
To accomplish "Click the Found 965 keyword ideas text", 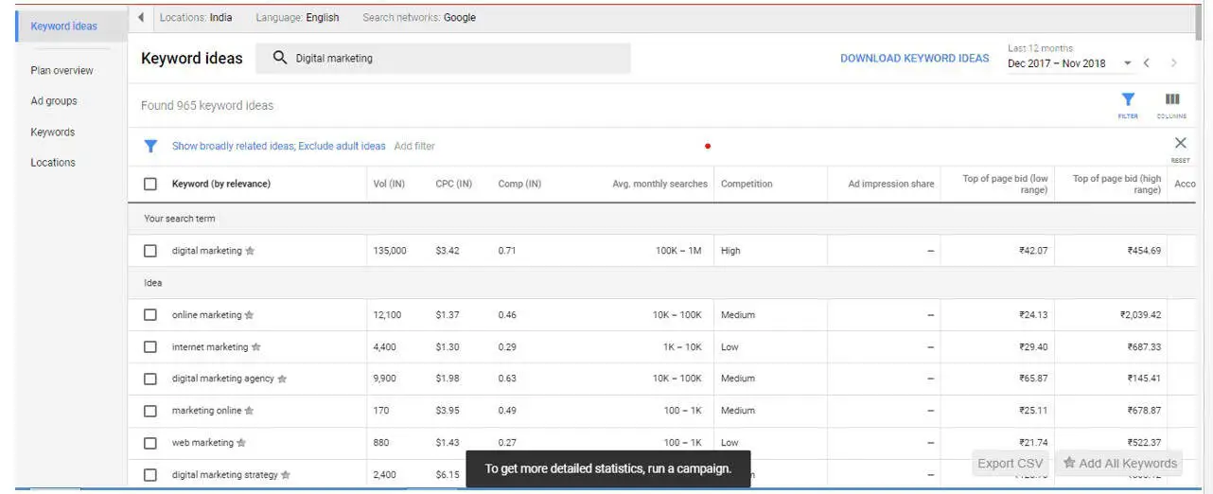I will click(x=207, y=106).
